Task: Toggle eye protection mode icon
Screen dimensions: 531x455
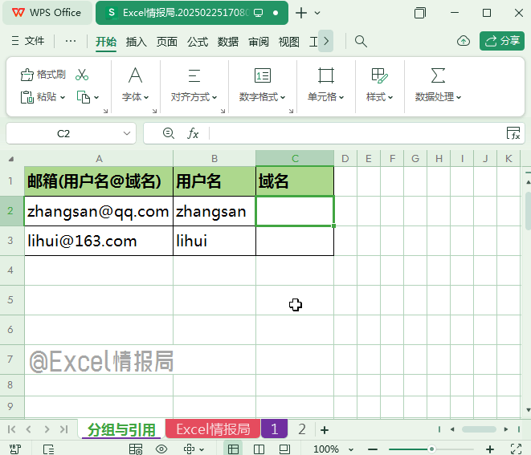Action: 161,449
